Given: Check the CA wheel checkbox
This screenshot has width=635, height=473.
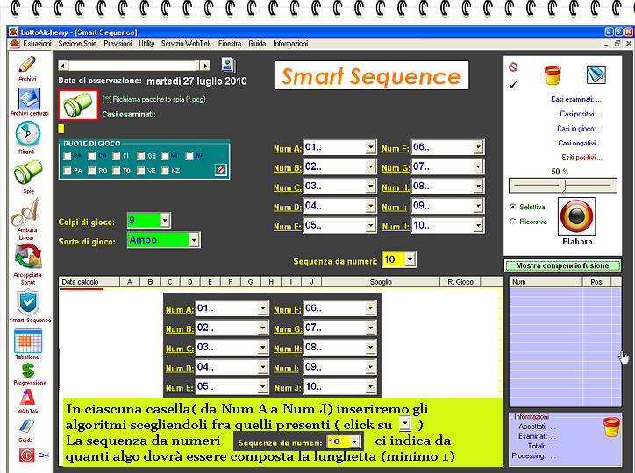Looking at the screenshot, I should 92,156.
